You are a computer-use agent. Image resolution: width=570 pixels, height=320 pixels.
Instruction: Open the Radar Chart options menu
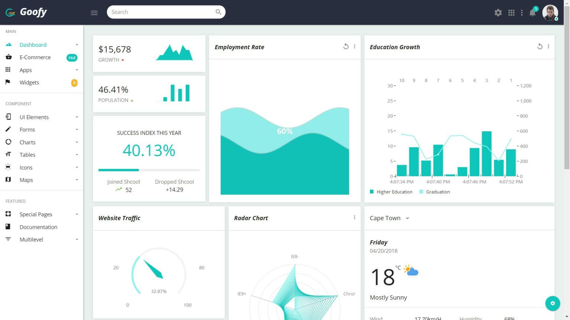(x=354, y=217)
